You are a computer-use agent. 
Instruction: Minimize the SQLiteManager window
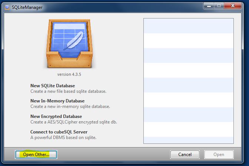click(x=209, y=7)
